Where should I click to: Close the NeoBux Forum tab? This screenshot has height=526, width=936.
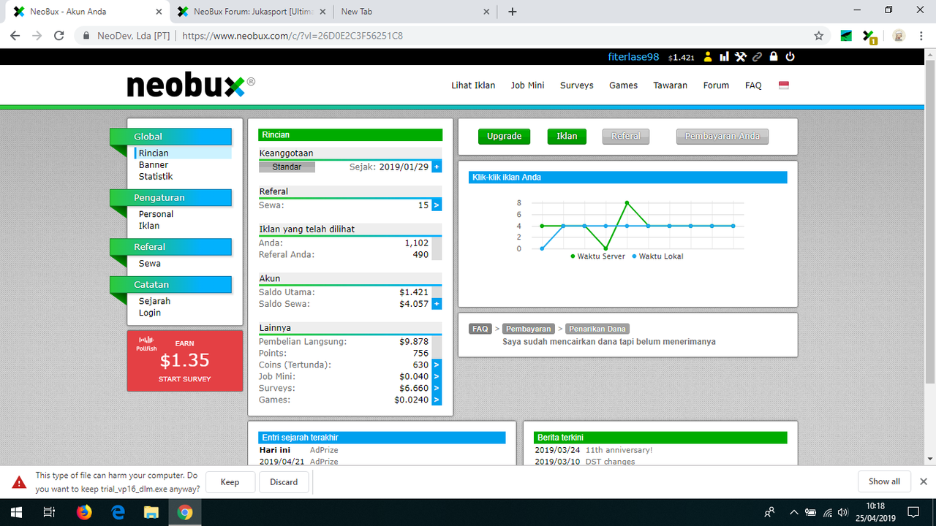click(322, 12)
